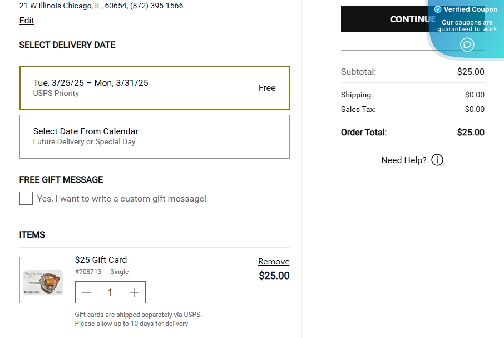
Task: Click the quantity input showing 1
Action: tap(110, 292)
